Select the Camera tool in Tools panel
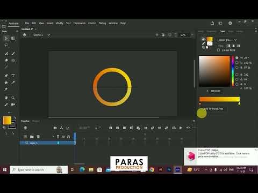 13,105
